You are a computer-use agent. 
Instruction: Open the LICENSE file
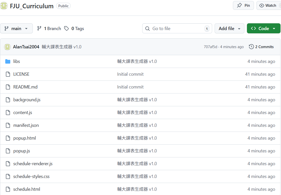pos(21,74)
